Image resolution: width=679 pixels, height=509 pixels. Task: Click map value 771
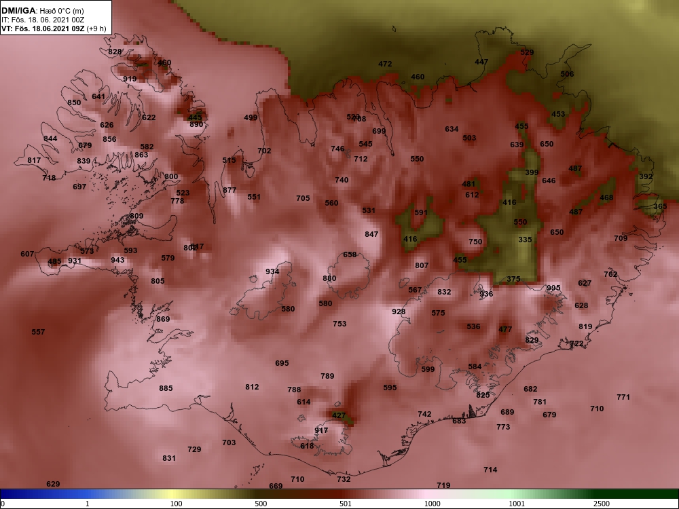[623, 397]
